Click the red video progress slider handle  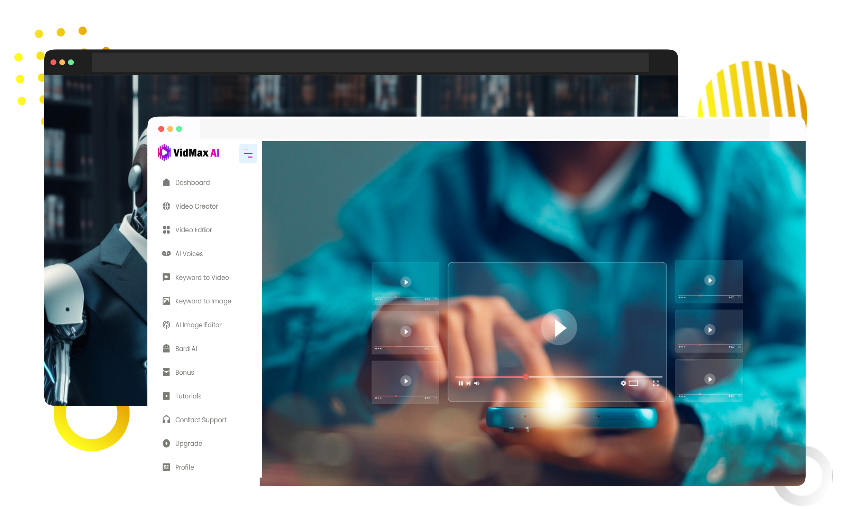(525, 377)
